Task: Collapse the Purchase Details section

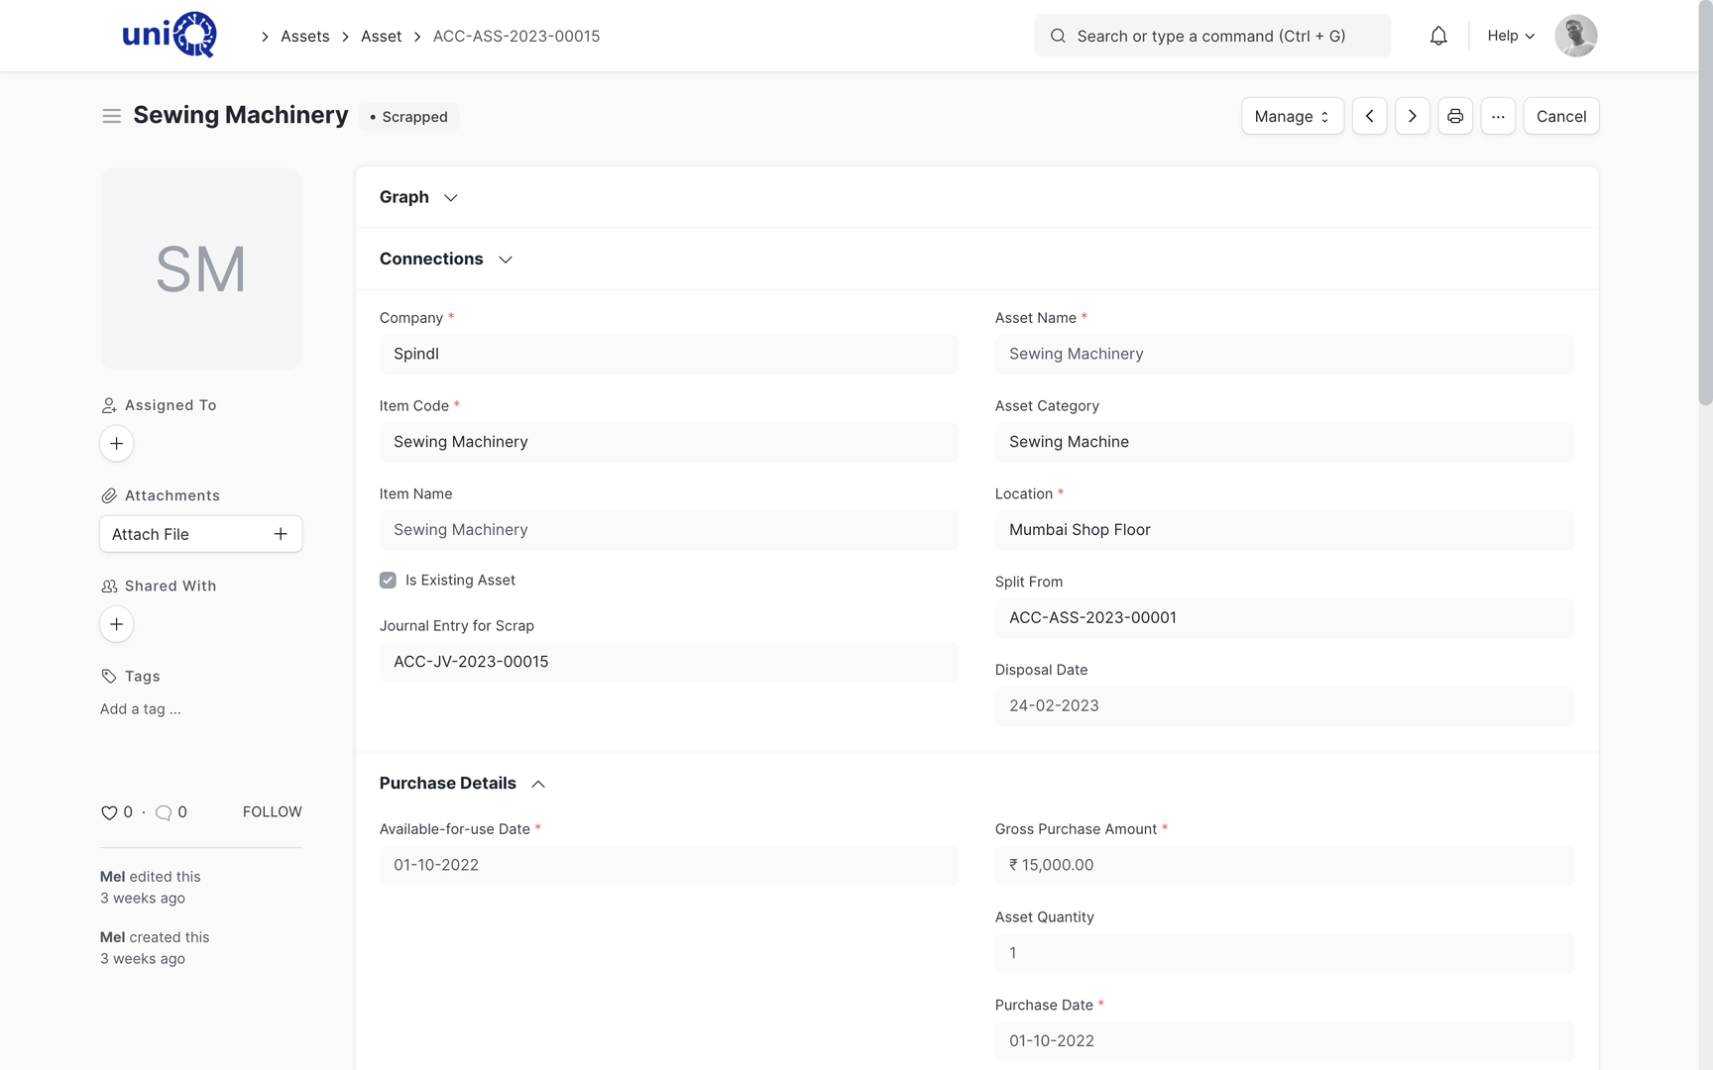Action: point(462,783)
